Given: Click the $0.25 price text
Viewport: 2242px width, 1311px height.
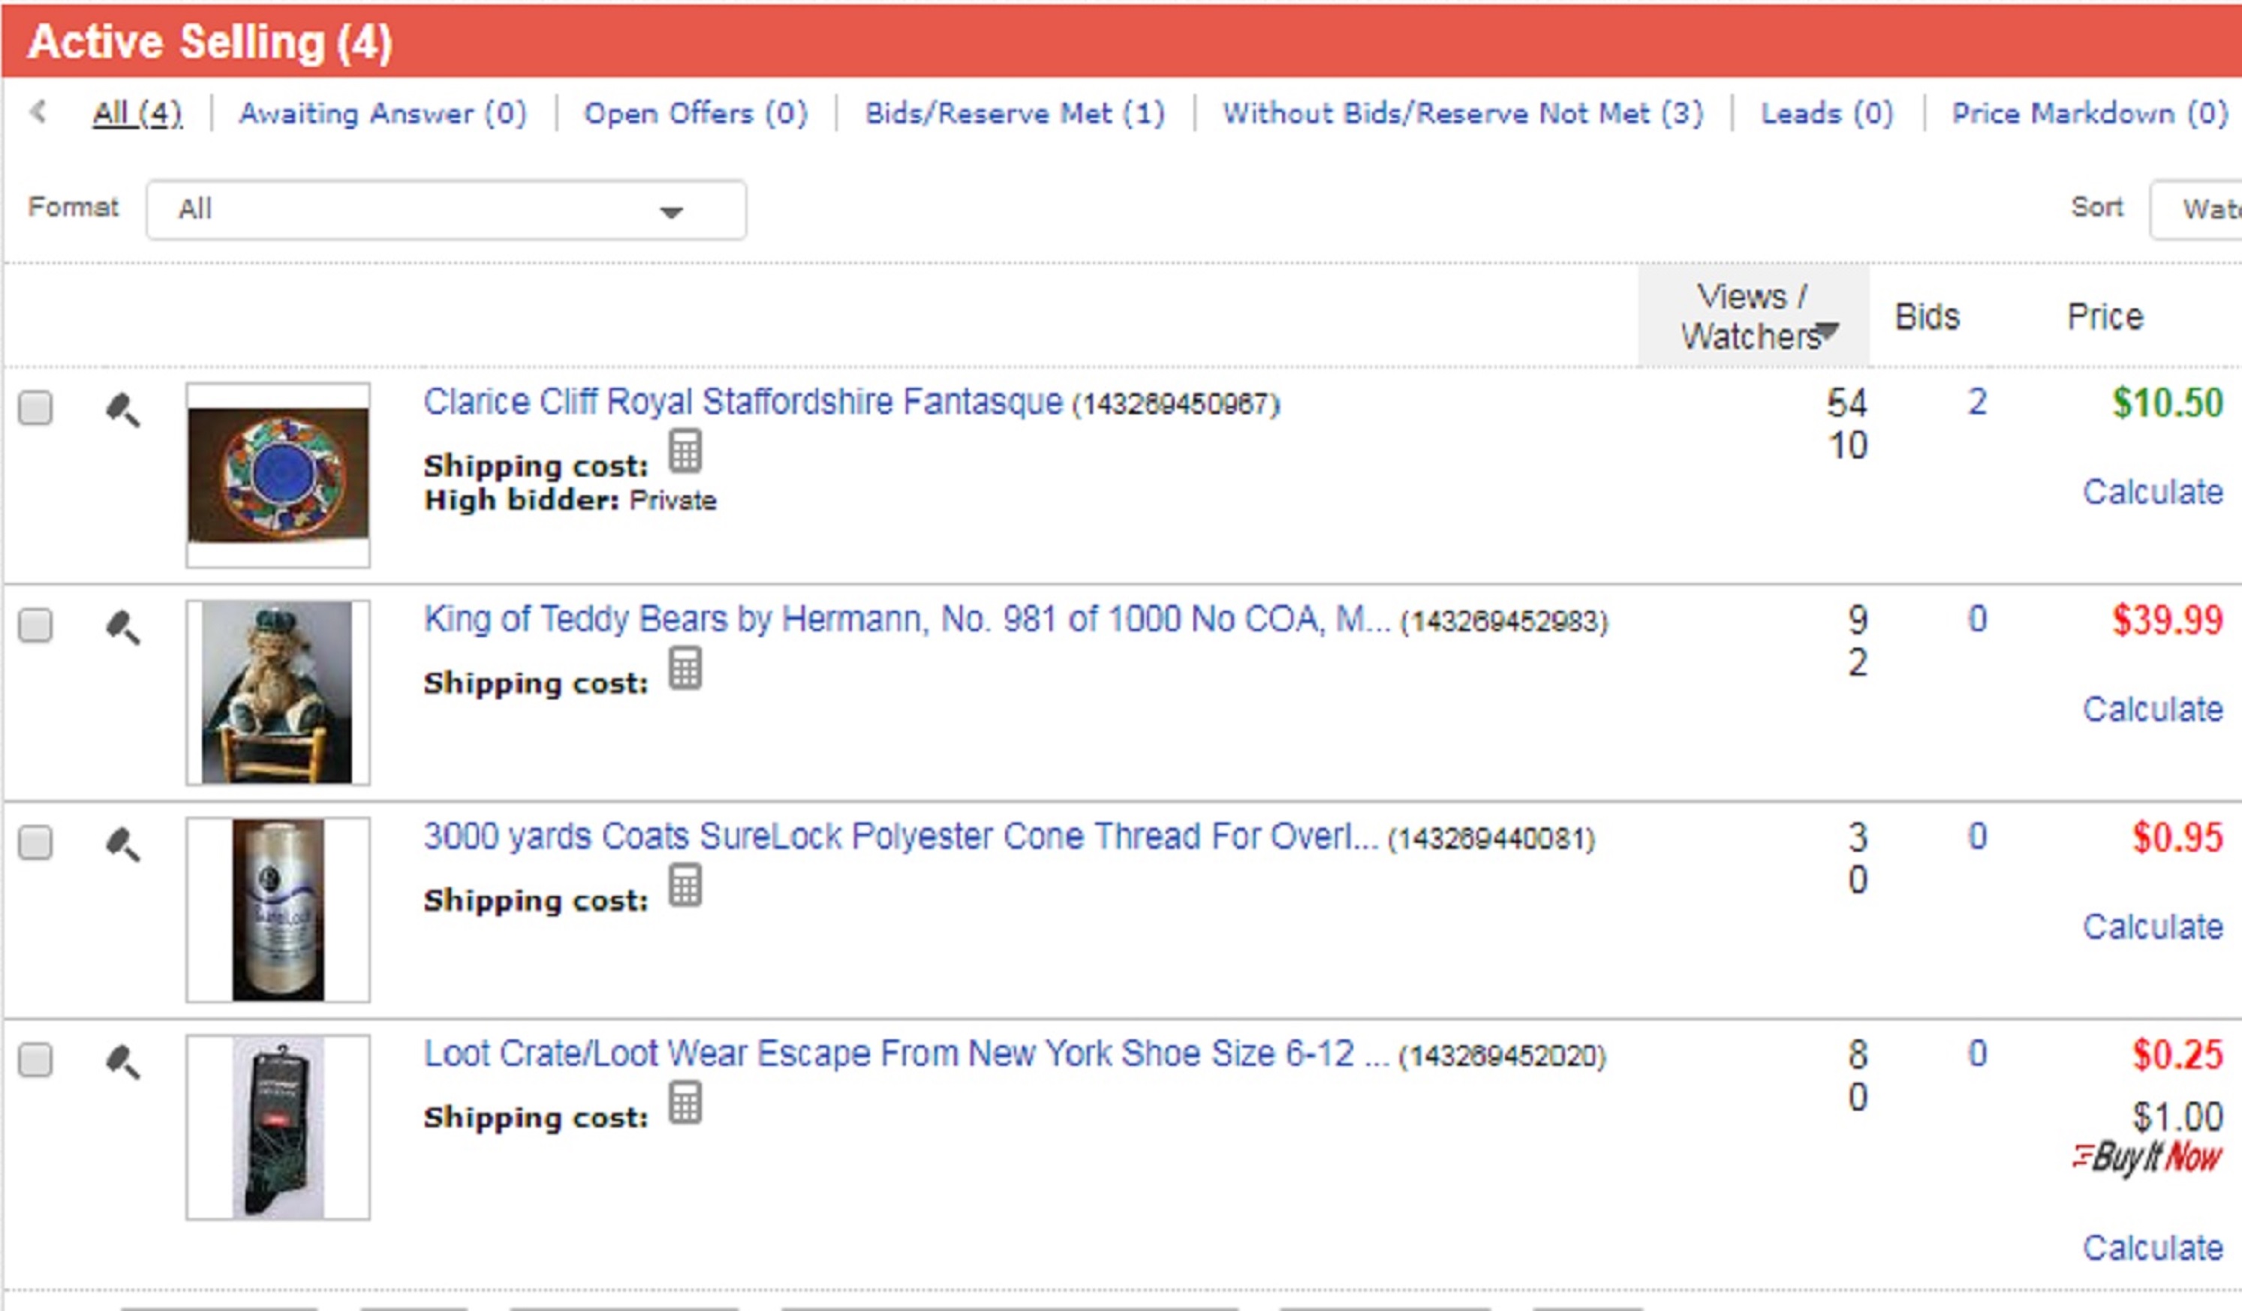Looking at the screenshot, I should pyautogui.click(x=2177, y=1055).
